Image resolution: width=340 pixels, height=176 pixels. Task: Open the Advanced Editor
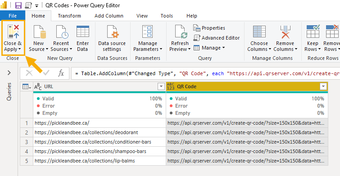[217, 38]
